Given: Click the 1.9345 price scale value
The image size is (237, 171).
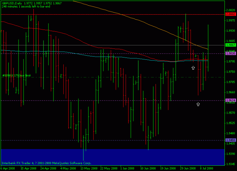Looking at the screenshot, I should (x=231, y=164).
